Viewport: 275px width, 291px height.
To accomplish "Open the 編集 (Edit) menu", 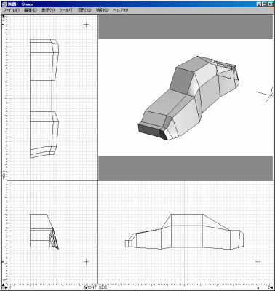I will click(x=31, y=10).
